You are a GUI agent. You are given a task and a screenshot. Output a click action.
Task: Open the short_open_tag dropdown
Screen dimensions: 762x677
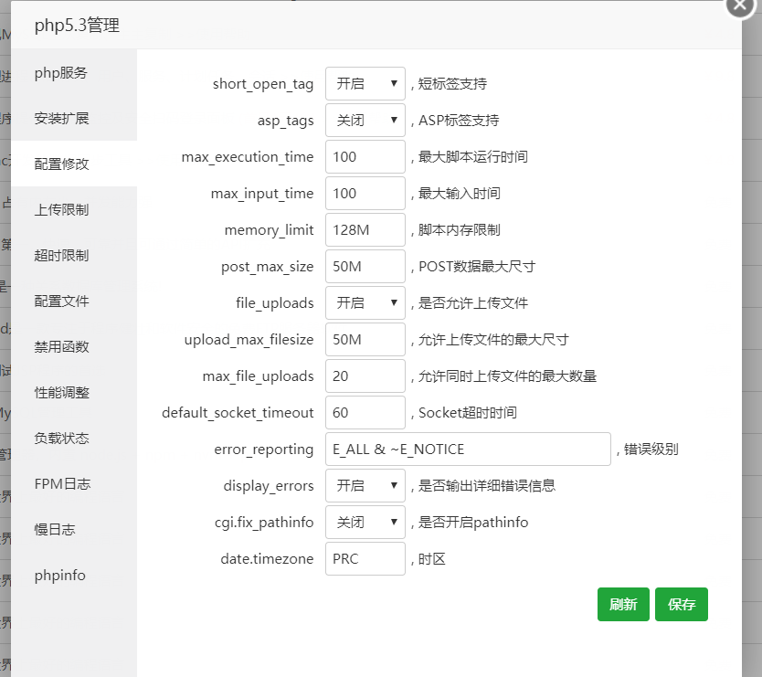coord(365,84)
